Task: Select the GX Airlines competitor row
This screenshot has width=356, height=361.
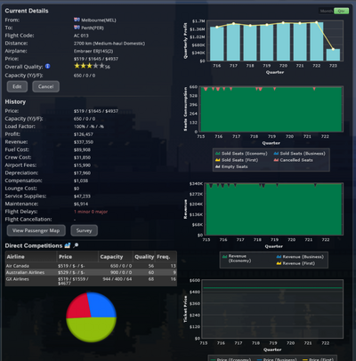Action: coord(91,281)
